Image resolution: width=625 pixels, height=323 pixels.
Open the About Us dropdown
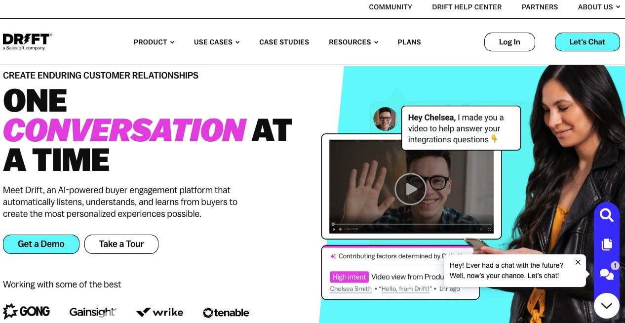tap(599, 7)
